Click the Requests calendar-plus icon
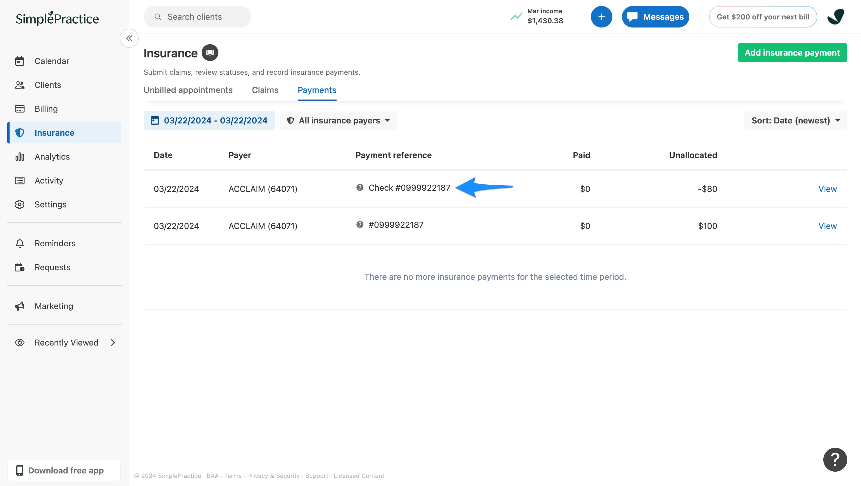Viewport: 861px width, 486px height. pos(20,267)
